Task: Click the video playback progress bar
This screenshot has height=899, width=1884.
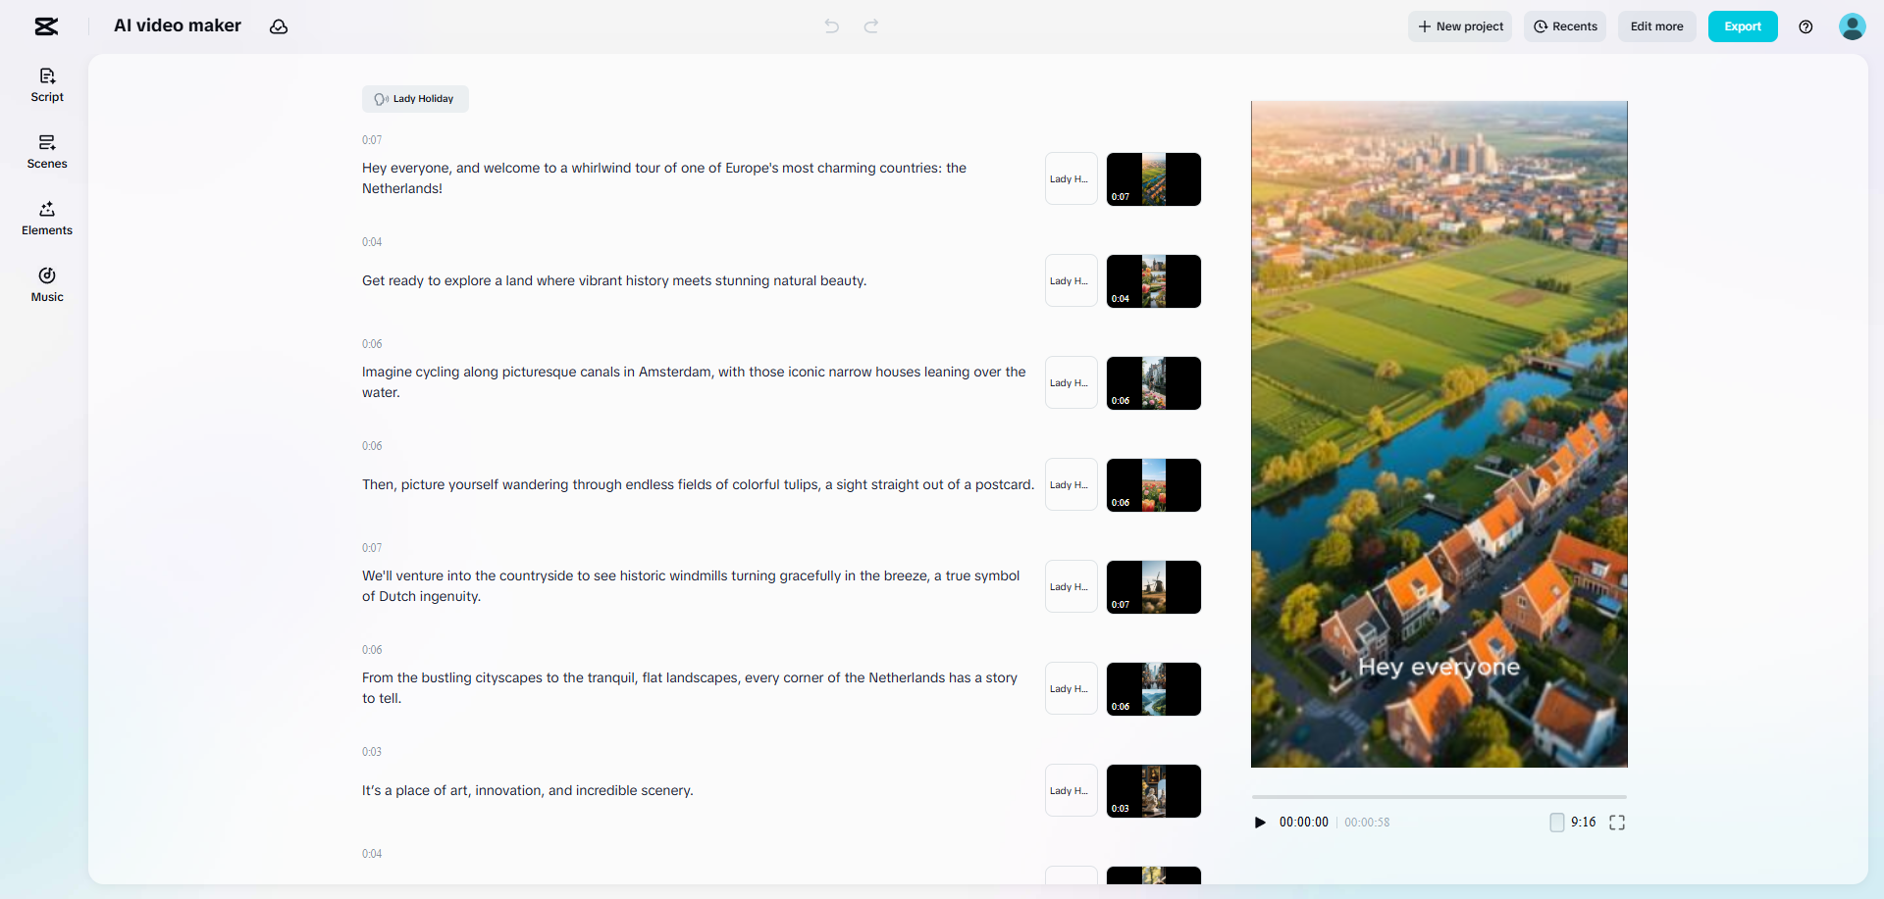Action: [1438, 797]
